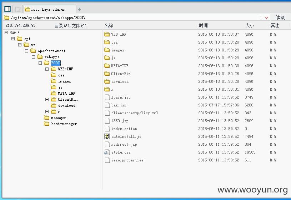Select the autoInstall.js file name
Image resolution: width=291 pixels, height=200 pixels.
[x=126, y=136]
